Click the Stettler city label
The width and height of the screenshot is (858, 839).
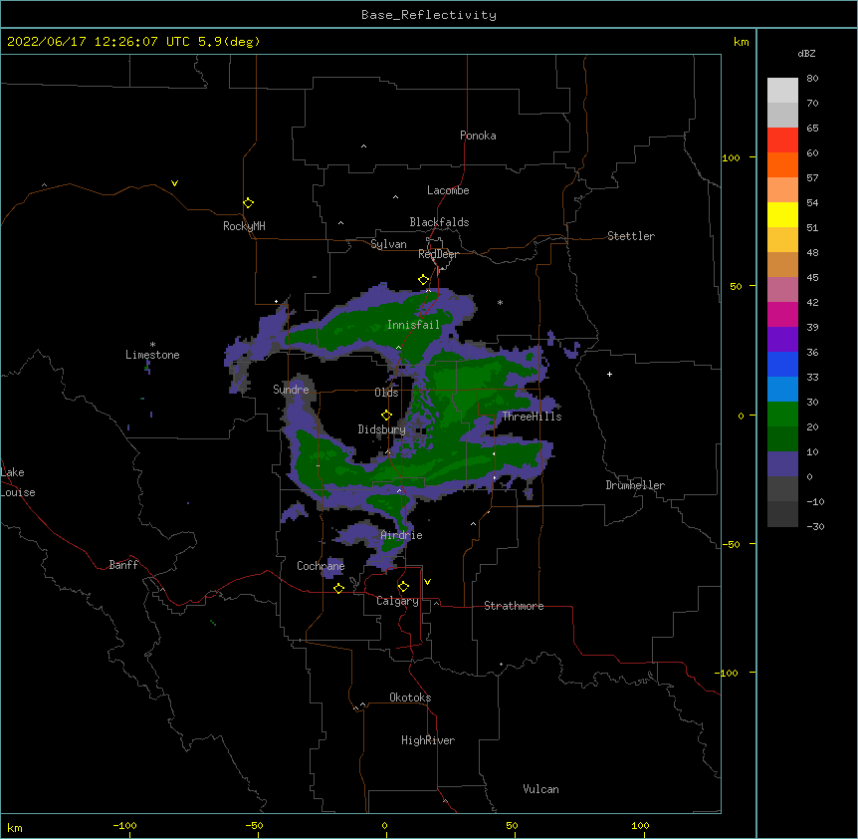click(x=631, y=236)
